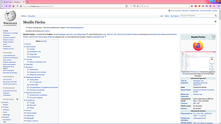This screenshot has height=124, width=221.
Task: Jump to Firefox ESR section in índice
Action: pos(34,85)
